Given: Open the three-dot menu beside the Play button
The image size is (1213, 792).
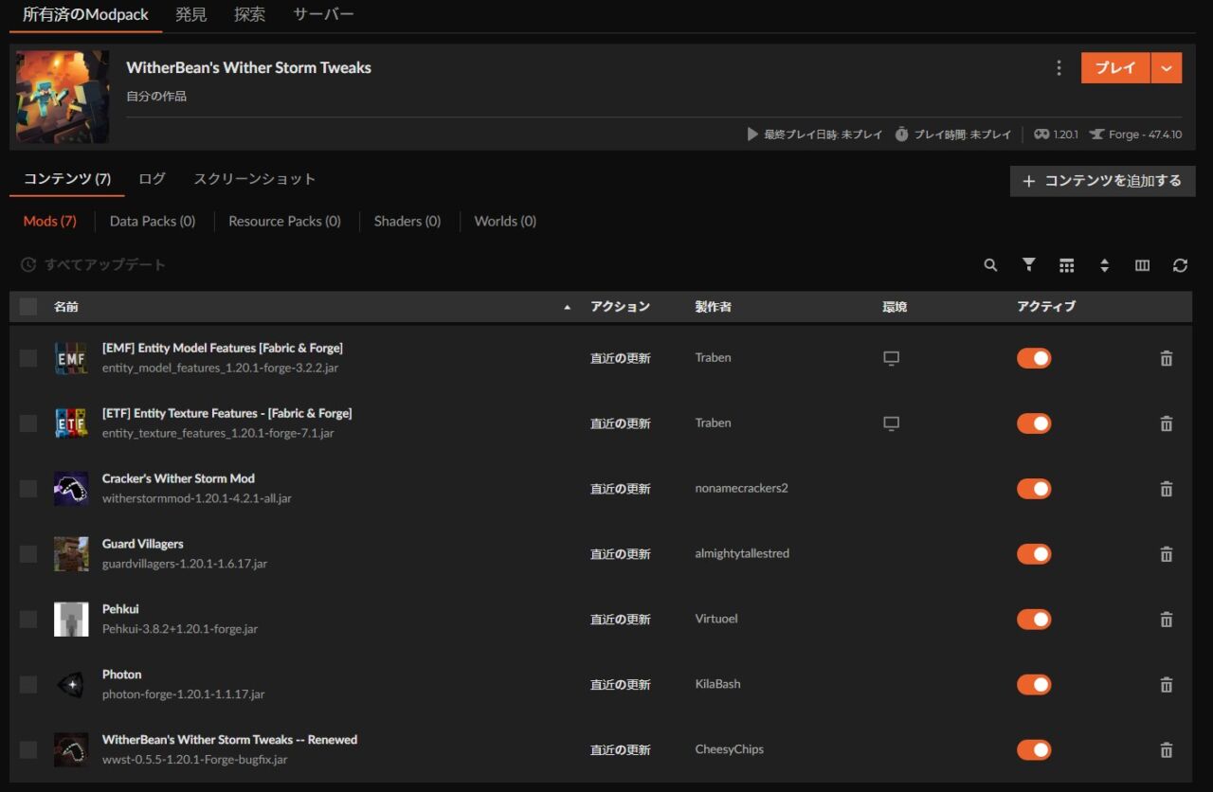Looking at the screenshot, I should 1059,68.
